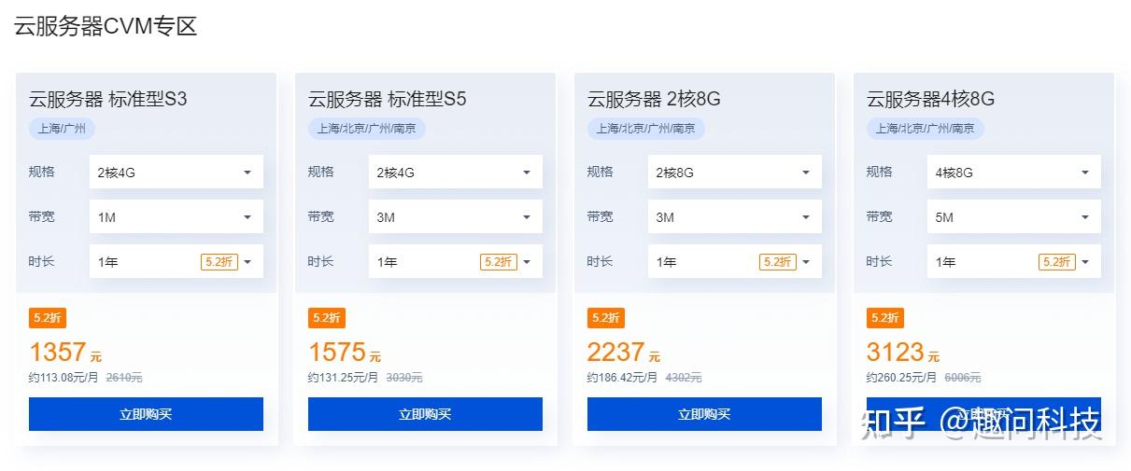Viewport: 1131px width, 471px height.
Task: Expand 带宽 3M dropdown in 标准型S5 card
Action: click(x=456, y=217)
